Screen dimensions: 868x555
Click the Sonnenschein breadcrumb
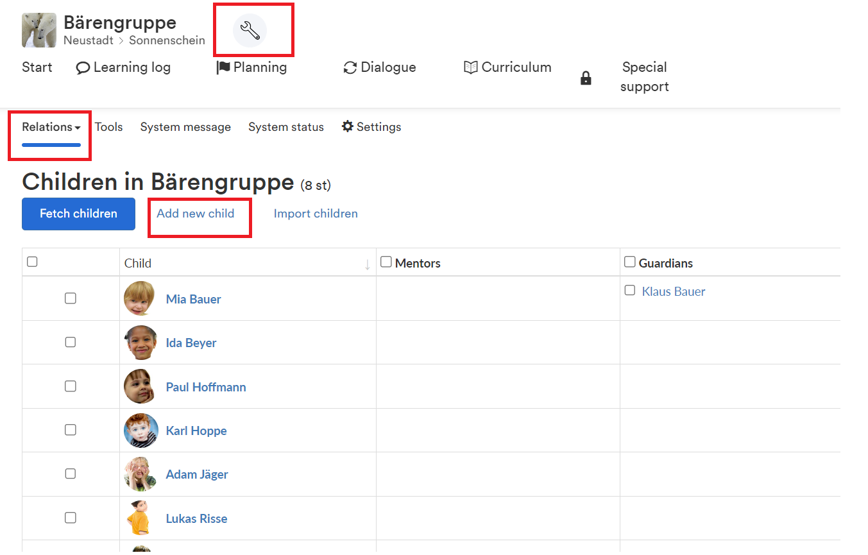click(x=167, y=40)
